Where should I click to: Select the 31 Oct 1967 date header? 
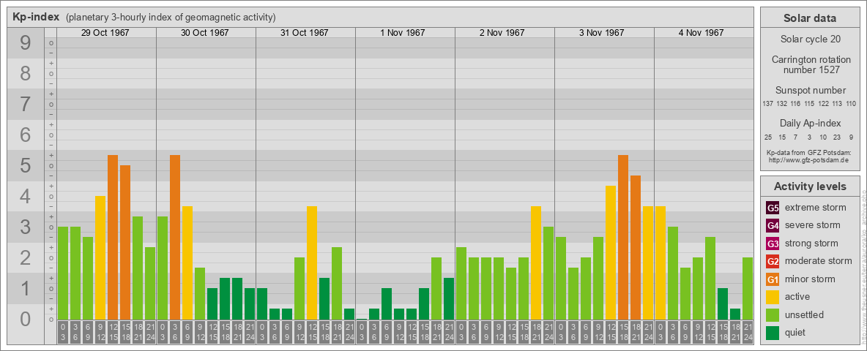pyautogui.click(x=304, y=33)
